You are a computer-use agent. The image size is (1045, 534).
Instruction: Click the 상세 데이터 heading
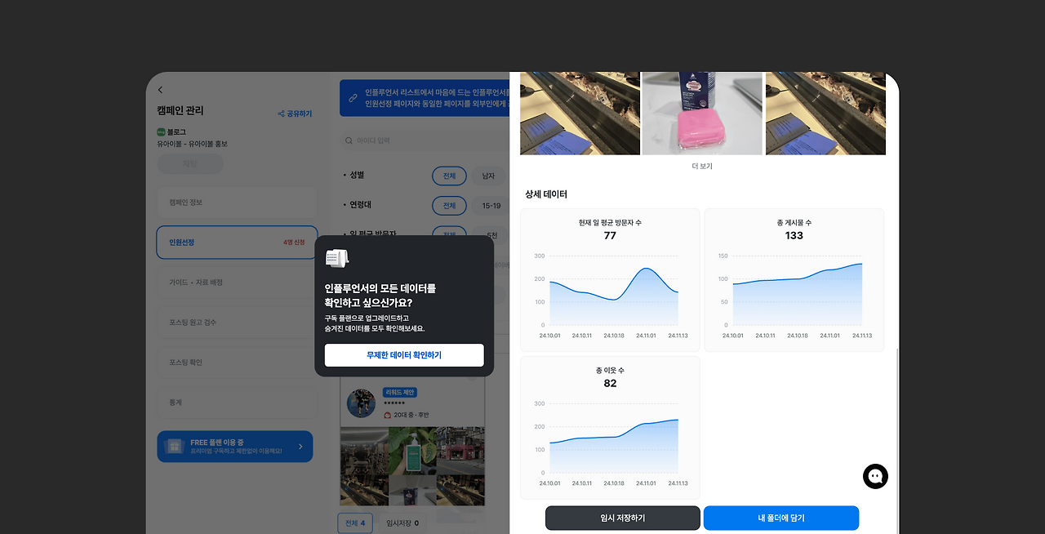546,194
